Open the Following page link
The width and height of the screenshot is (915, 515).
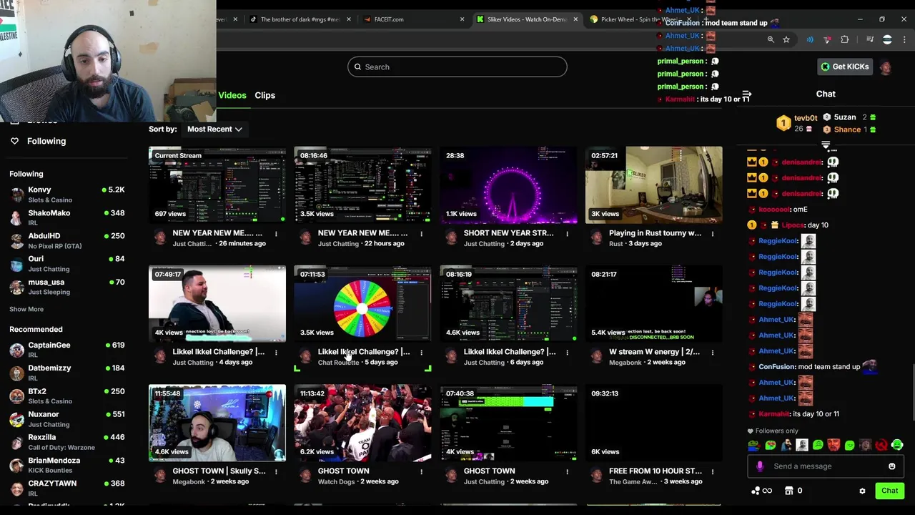tap(46, 141)
